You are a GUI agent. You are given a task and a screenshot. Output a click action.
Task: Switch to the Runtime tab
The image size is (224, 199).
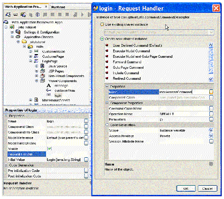coord(58,7)
